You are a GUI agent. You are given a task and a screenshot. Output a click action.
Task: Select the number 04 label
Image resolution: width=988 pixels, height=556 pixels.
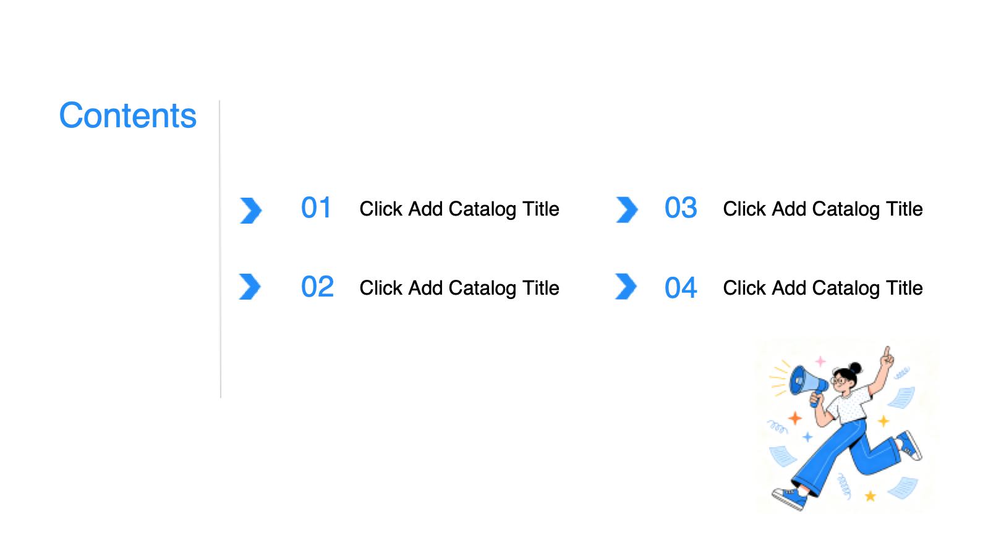(681, 288)
